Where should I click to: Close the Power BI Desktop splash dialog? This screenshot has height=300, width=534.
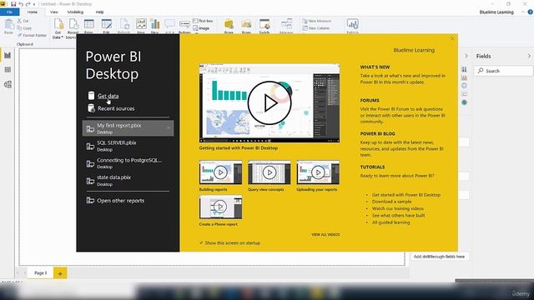452,38
